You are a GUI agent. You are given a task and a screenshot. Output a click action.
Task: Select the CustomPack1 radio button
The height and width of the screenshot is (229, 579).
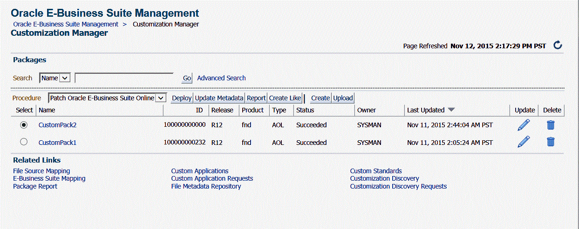pos(24,142)
